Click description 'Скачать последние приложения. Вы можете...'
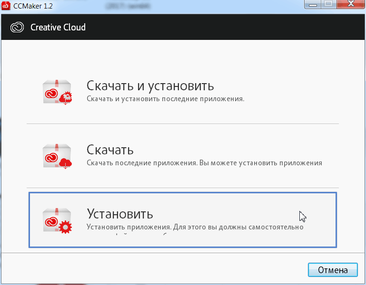The height and width of the screenshot is (285, 366). [x=205, y=162]
